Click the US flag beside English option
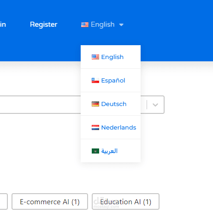213x213 pixels. 95,57
